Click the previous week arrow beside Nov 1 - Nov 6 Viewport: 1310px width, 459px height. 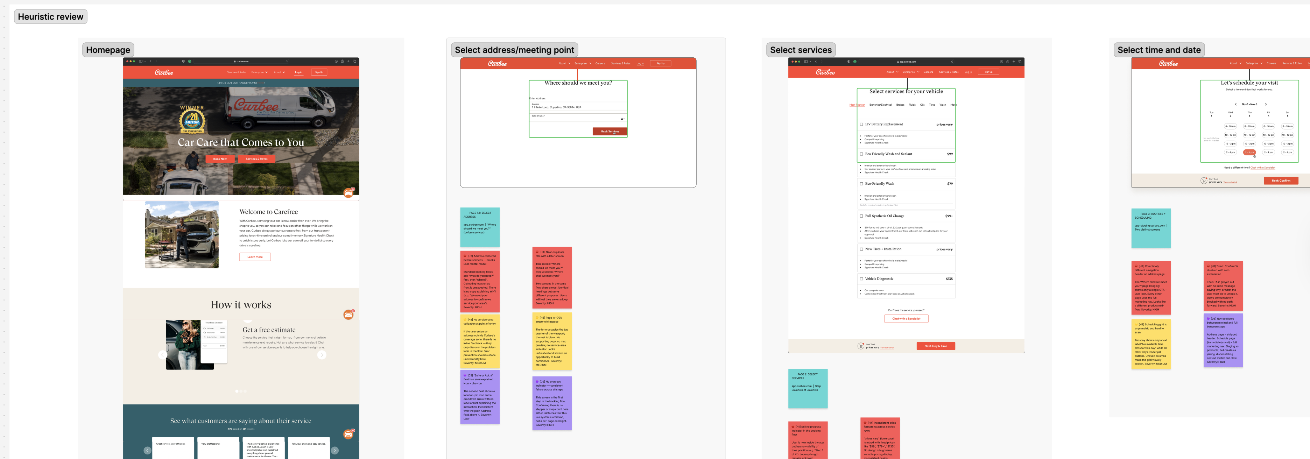(1235, 104)
